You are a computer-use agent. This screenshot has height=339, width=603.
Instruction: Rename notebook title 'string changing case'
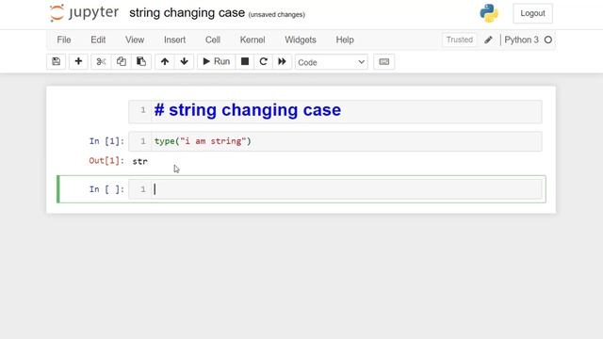tap(187, 12)
